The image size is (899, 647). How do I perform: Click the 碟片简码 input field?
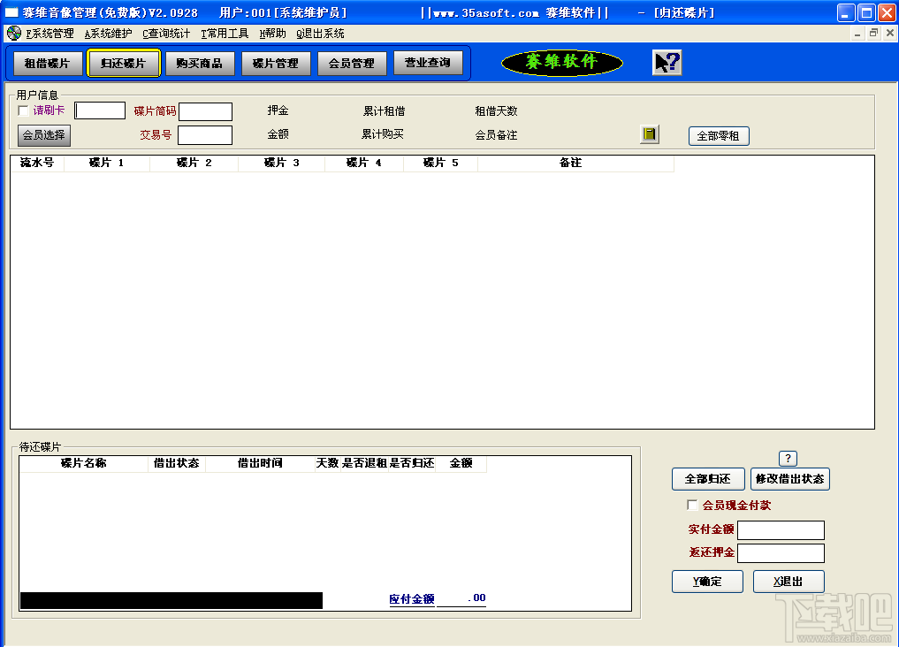(205, 111)
